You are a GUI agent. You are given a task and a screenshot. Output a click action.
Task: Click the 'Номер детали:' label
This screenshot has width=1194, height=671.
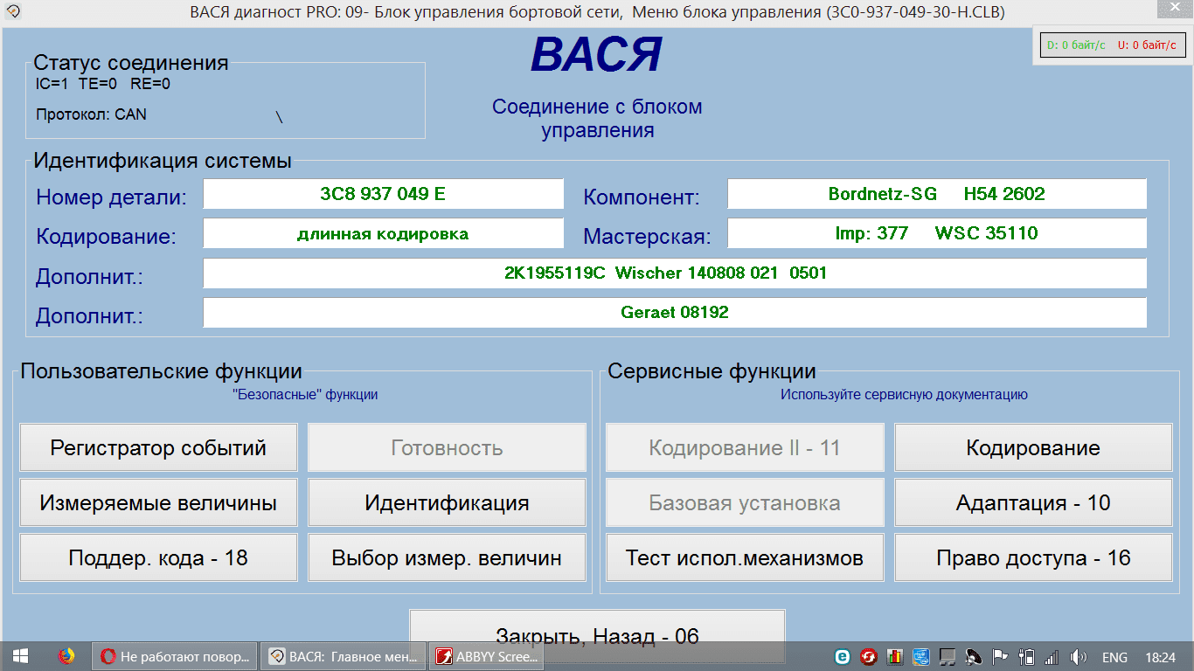click(112, 197)
